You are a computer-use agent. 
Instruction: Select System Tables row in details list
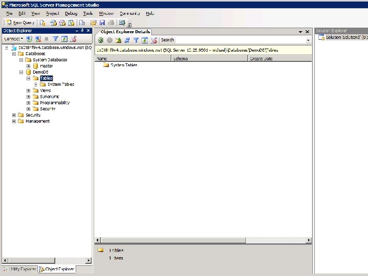[124, 65]
